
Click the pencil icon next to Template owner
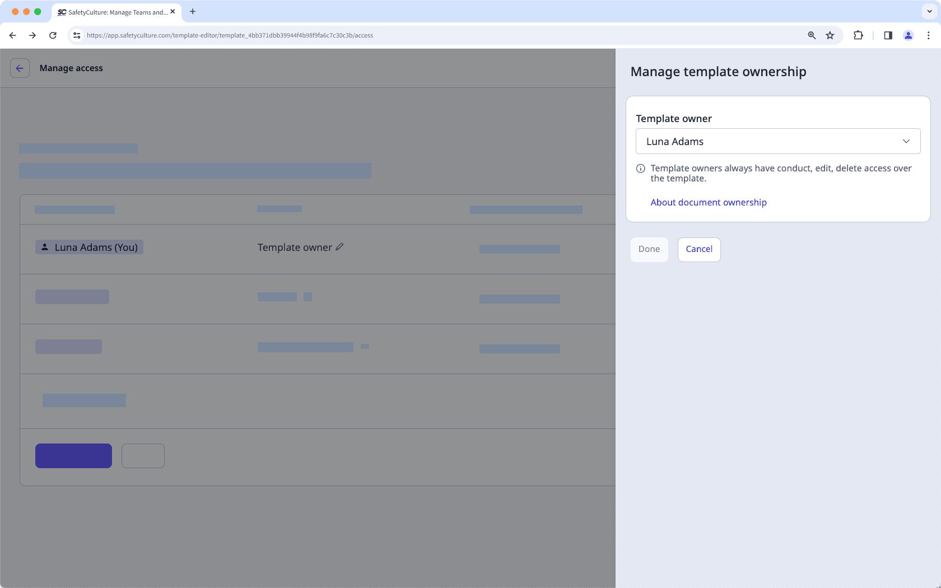(x=339, y=246)
